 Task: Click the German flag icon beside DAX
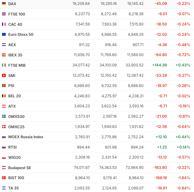4,4
